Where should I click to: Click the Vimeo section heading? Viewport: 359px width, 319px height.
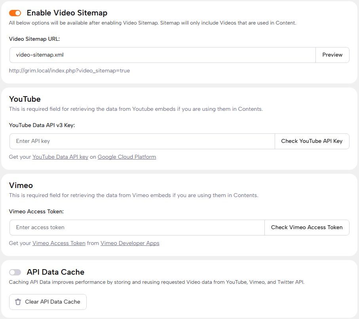pos(21,185)
